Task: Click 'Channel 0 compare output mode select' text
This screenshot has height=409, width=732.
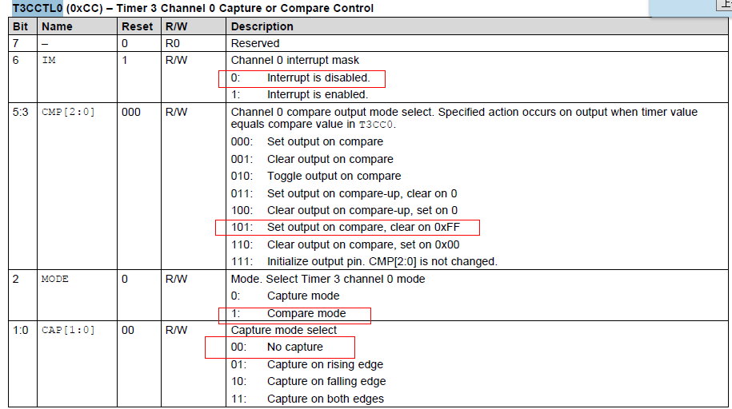Action: pyautogui.click(x=332, y=112)
